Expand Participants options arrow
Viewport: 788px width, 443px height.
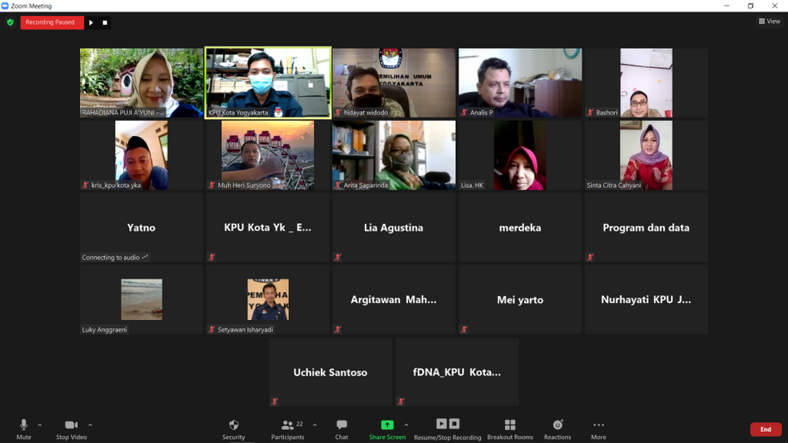(x=314, y=425)
